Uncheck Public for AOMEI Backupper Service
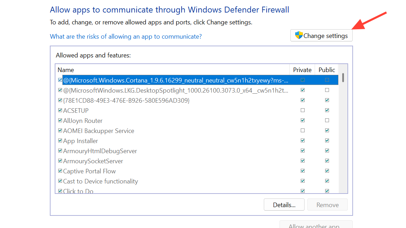Image resolution: width=406 pixels, height=228 pixels. coord(327,131)
